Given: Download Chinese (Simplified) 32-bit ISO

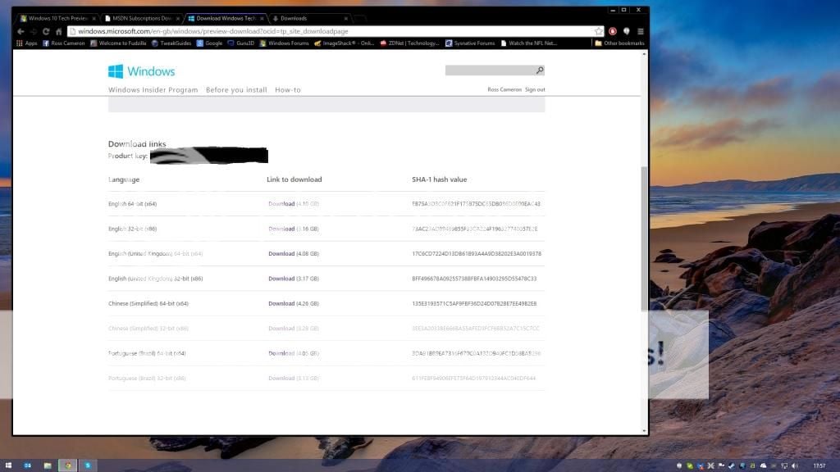Looking at the screenshot, I should point(281,329).
